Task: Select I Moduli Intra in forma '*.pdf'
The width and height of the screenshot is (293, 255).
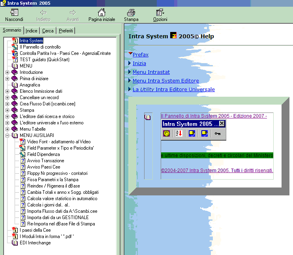Action: point(47,236)
